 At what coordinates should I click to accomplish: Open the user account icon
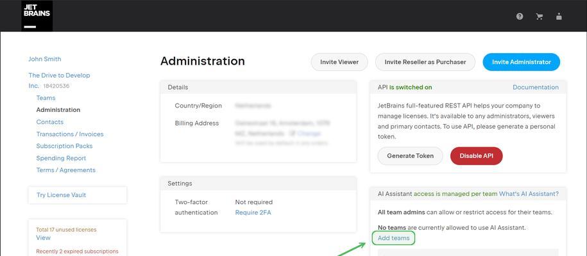[559, 17]
